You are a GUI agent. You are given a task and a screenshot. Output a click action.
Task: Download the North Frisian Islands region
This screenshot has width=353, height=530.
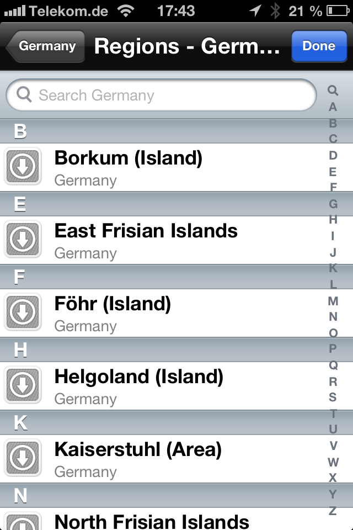click(23, 523)
